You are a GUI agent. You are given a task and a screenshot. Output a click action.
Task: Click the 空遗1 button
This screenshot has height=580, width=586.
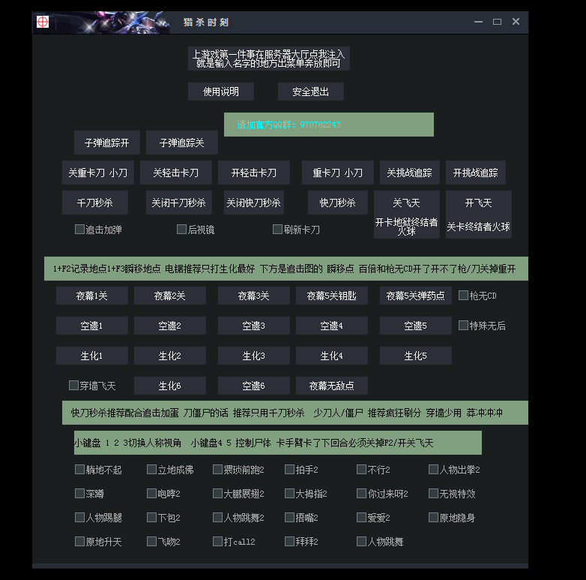(x=92, y=326)
